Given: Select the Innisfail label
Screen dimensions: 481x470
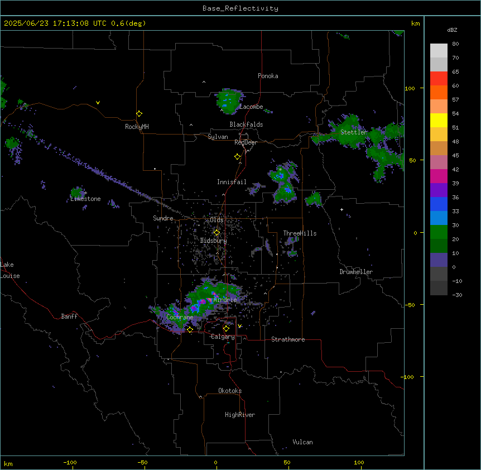Looking at the screenshot, I should pos(232,182).
